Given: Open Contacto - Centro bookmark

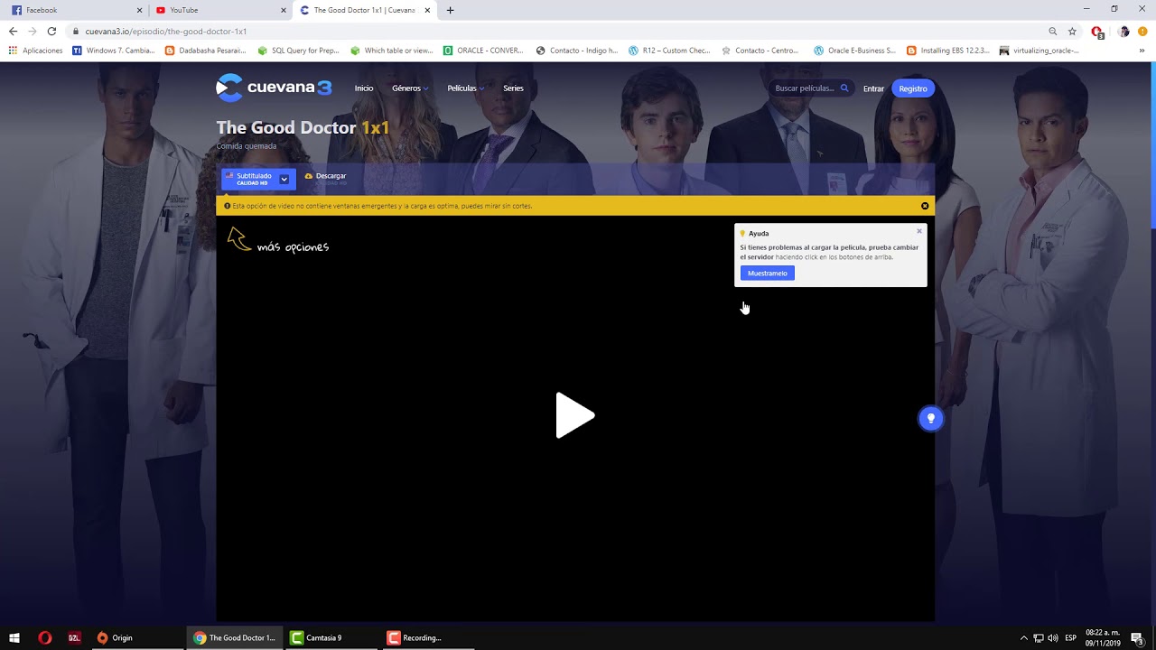Looking at the screenshot, I should 760,51.
